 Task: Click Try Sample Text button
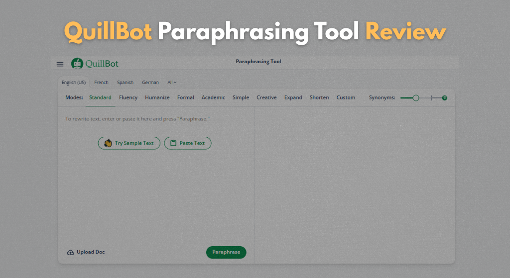[129, 143]
